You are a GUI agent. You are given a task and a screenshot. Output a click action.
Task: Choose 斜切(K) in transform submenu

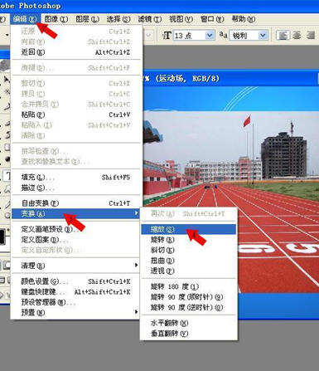[188, 250]
